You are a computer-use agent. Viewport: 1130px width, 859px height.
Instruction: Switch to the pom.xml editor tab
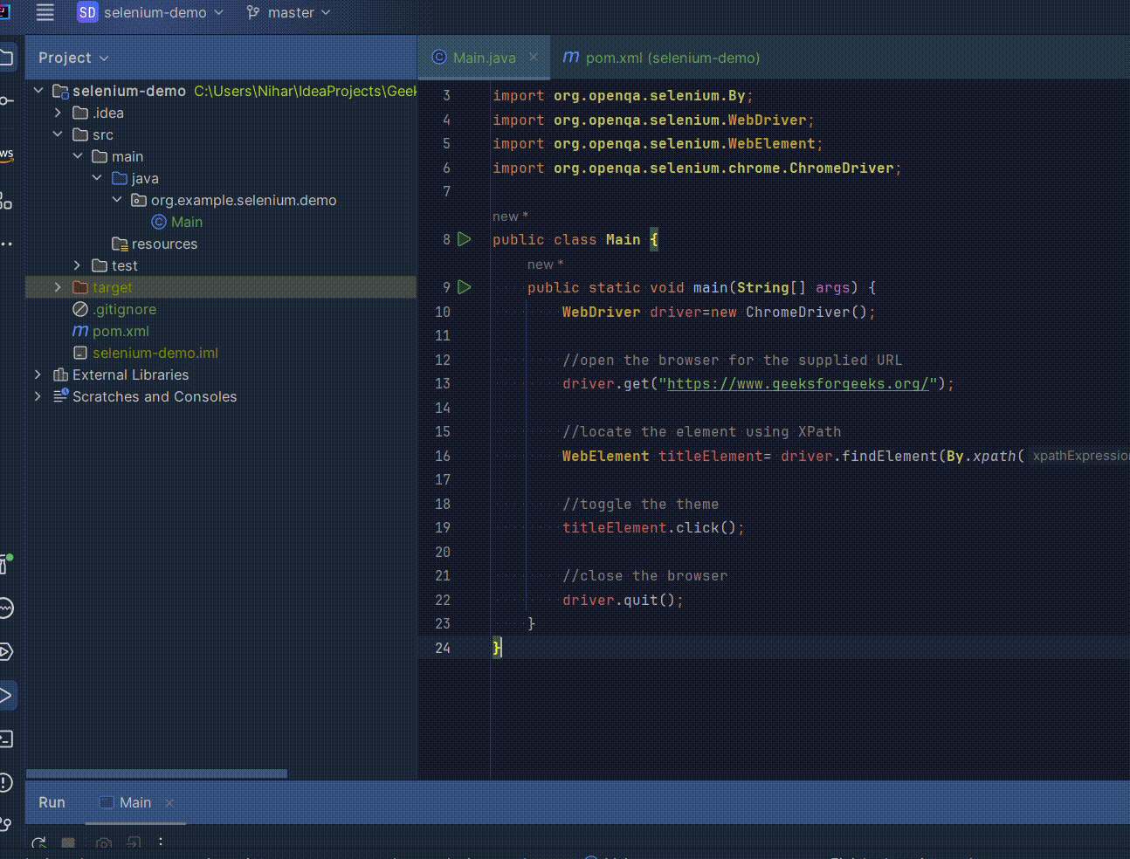point(661,58)
